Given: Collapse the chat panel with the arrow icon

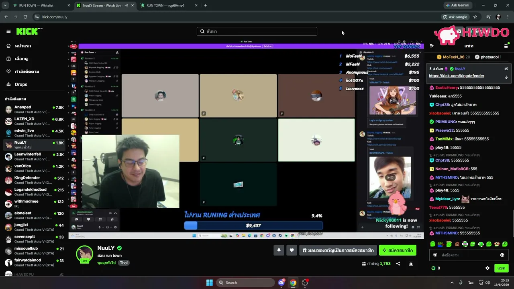Looking at the screenshot, I should [x=432, y=46].
